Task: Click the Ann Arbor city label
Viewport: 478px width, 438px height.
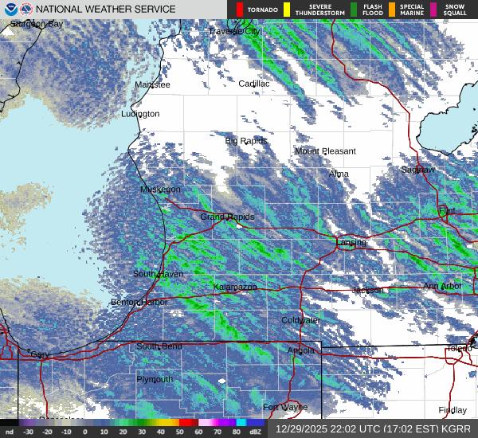Action: [x=441, y=287]
